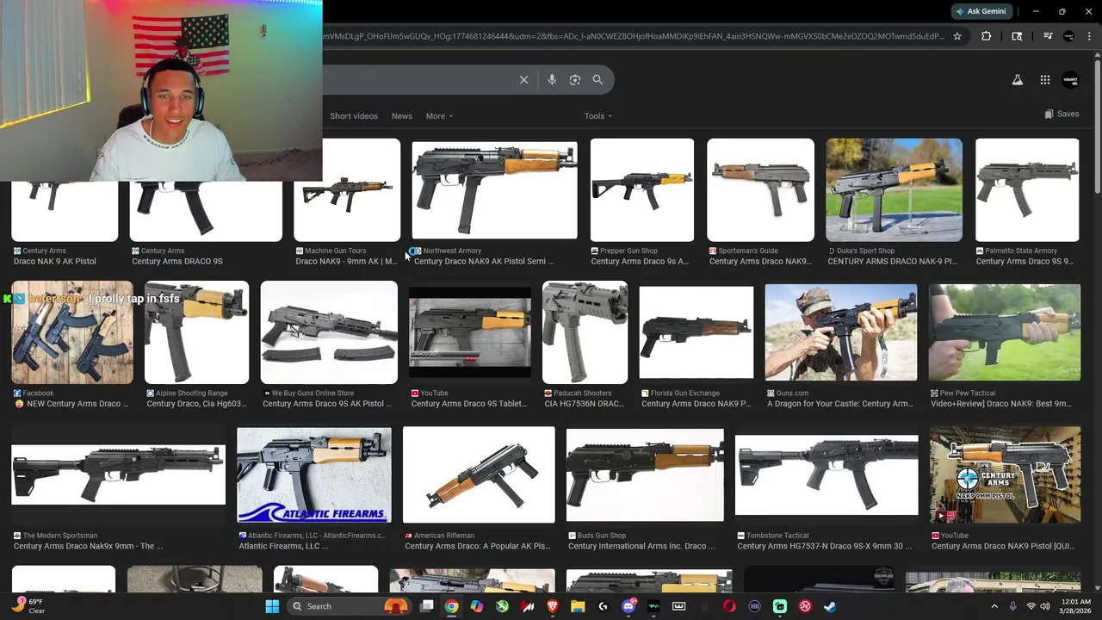The width and height of the screenshot is (1102, 620).
Task: Open Duke's Sport Shop Draco NAK-9 image
Action: [x=894, y=189]
